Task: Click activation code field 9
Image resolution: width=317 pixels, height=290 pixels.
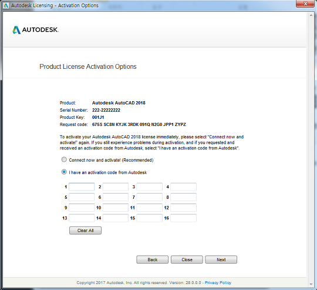Action: 82,208
